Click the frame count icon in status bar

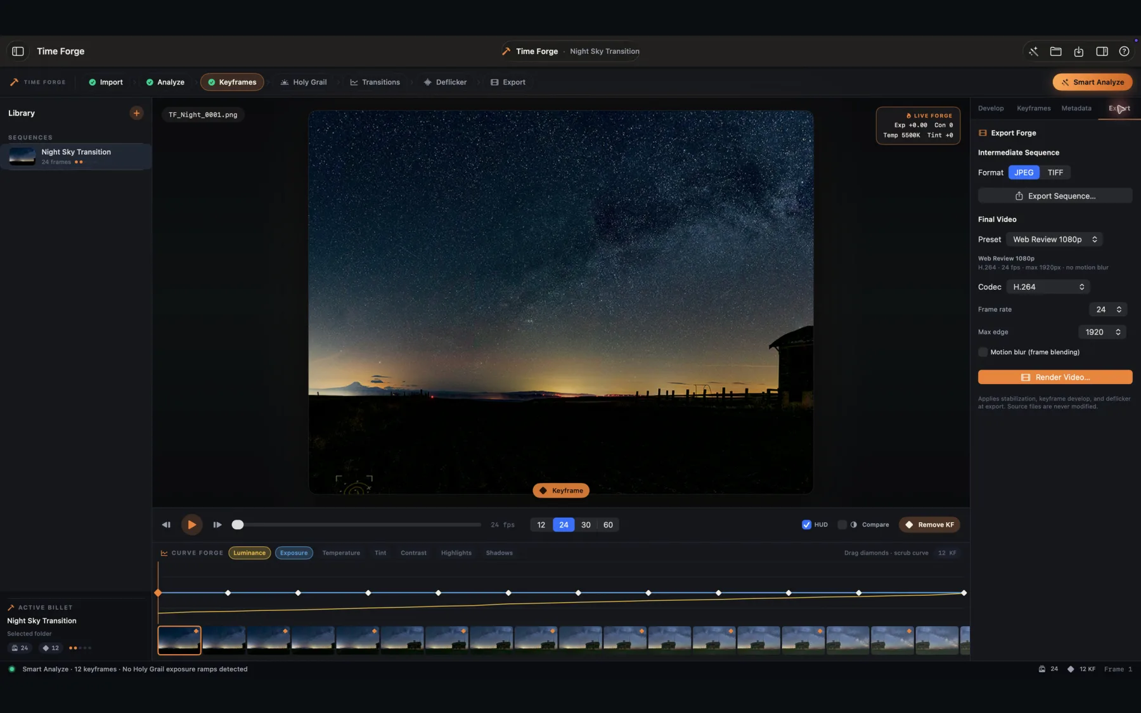[1041, 669]
